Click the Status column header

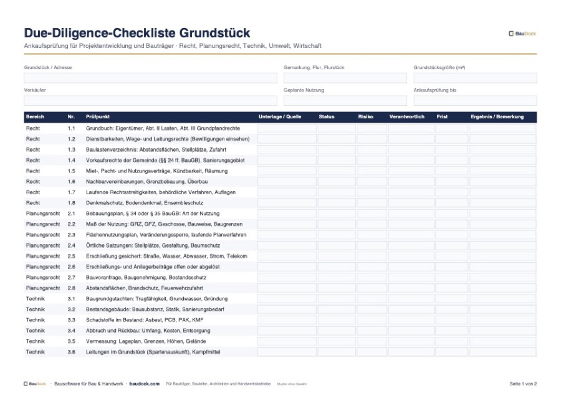(x=326, y=117)
